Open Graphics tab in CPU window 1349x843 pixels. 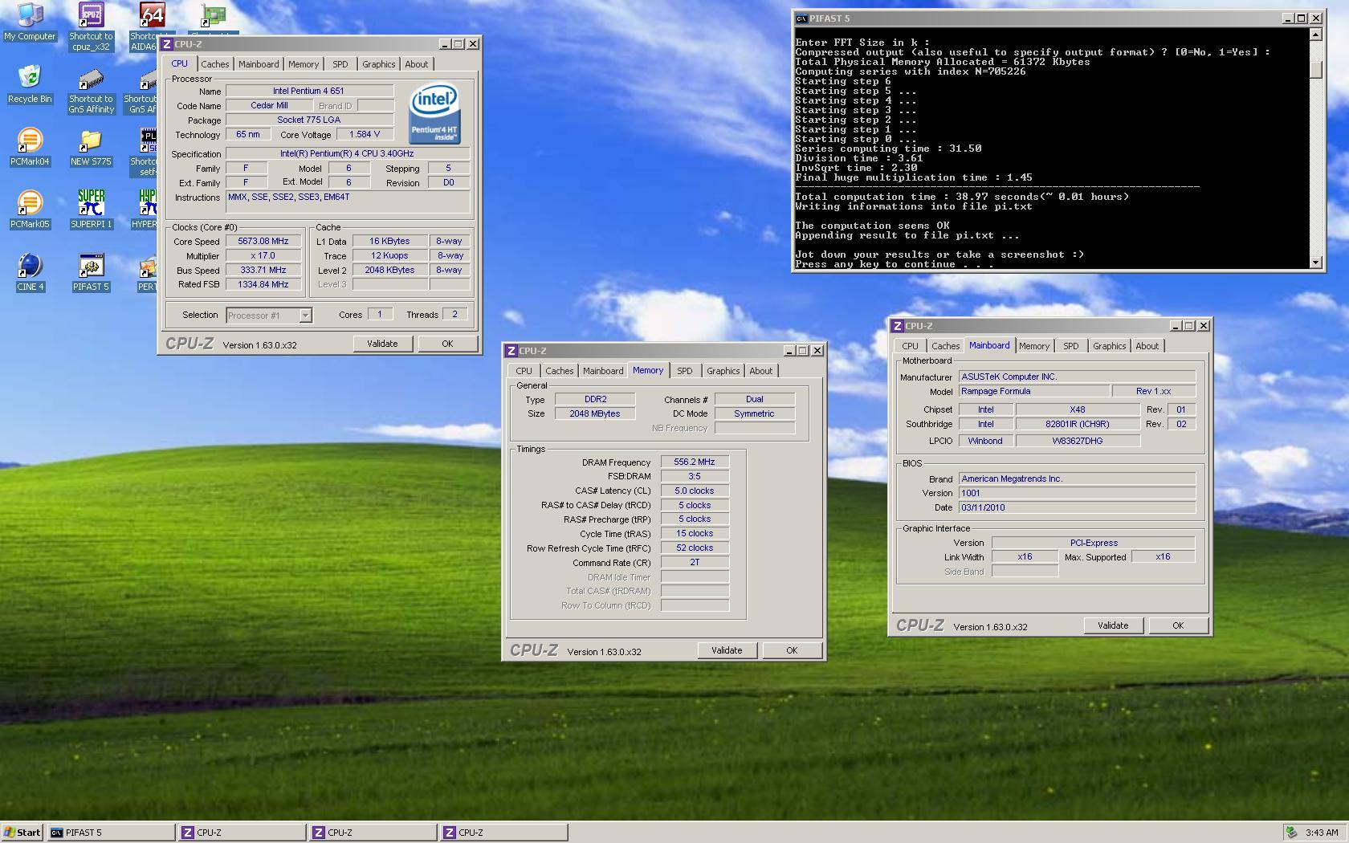(x=378, y=64)
